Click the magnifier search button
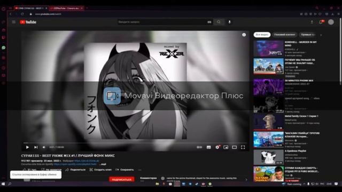 [219, 22]
